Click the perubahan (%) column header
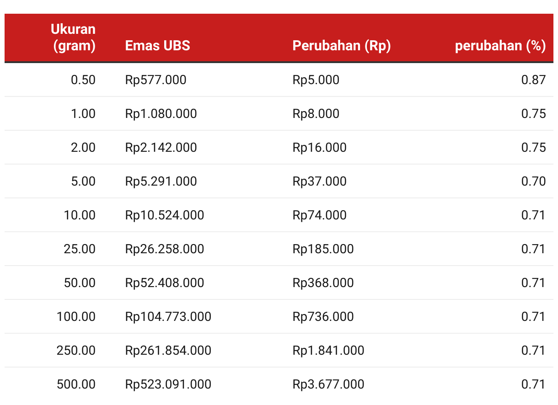The width and height of the screenshot is (558, 405). pos(500,46)
